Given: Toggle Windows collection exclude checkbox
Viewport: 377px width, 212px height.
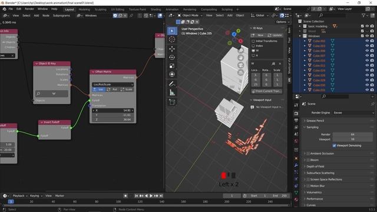Looking at the screenshot, I should 362,36.
